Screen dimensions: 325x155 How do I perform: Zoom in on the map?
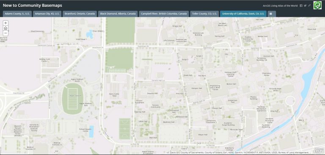coord(6,23)
